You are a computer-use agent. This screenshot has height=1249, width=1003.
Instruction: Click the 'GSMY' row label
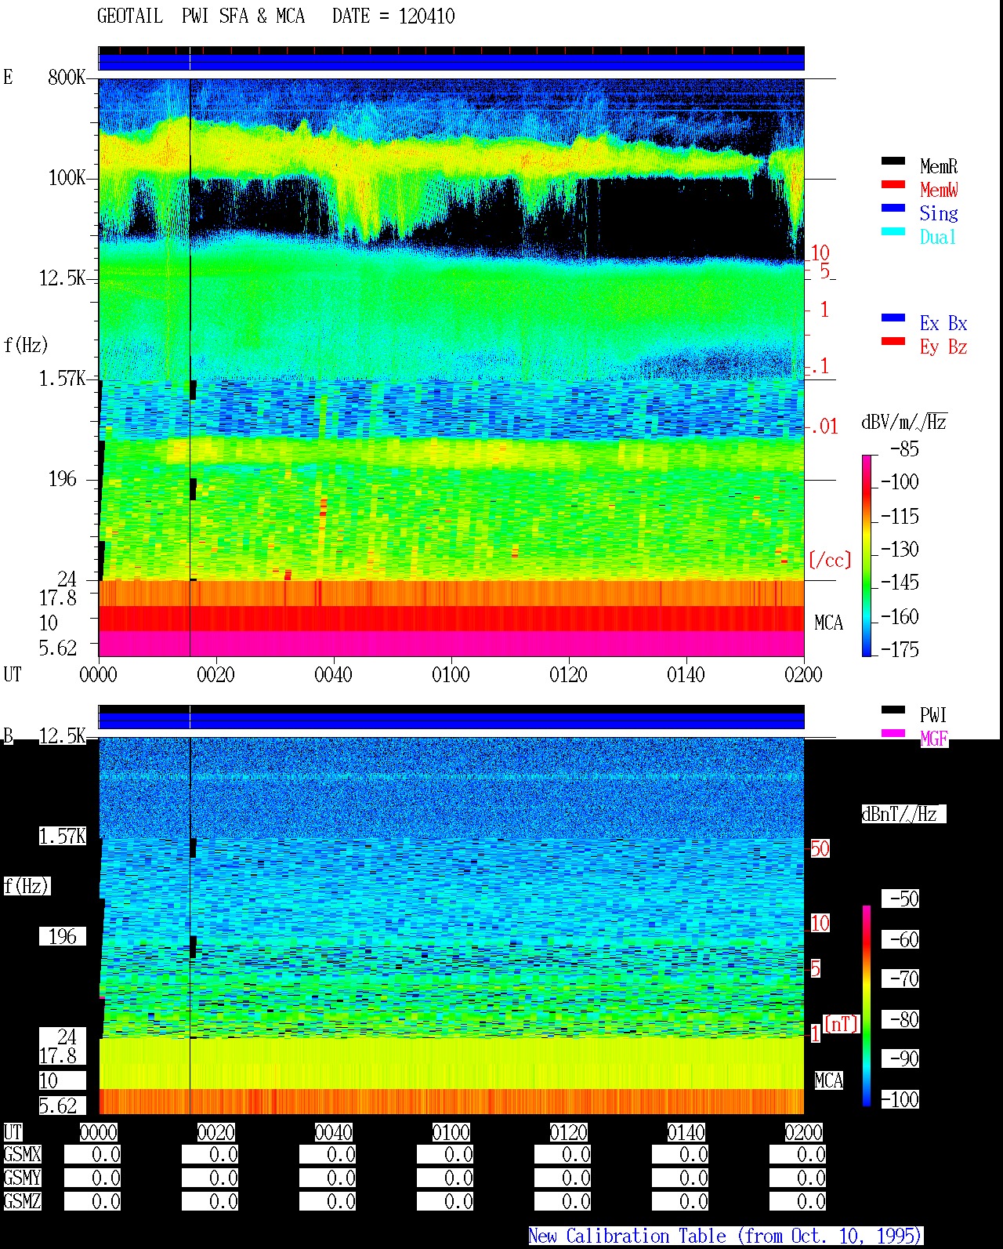pyautogui.click(x=23, y=1178)
